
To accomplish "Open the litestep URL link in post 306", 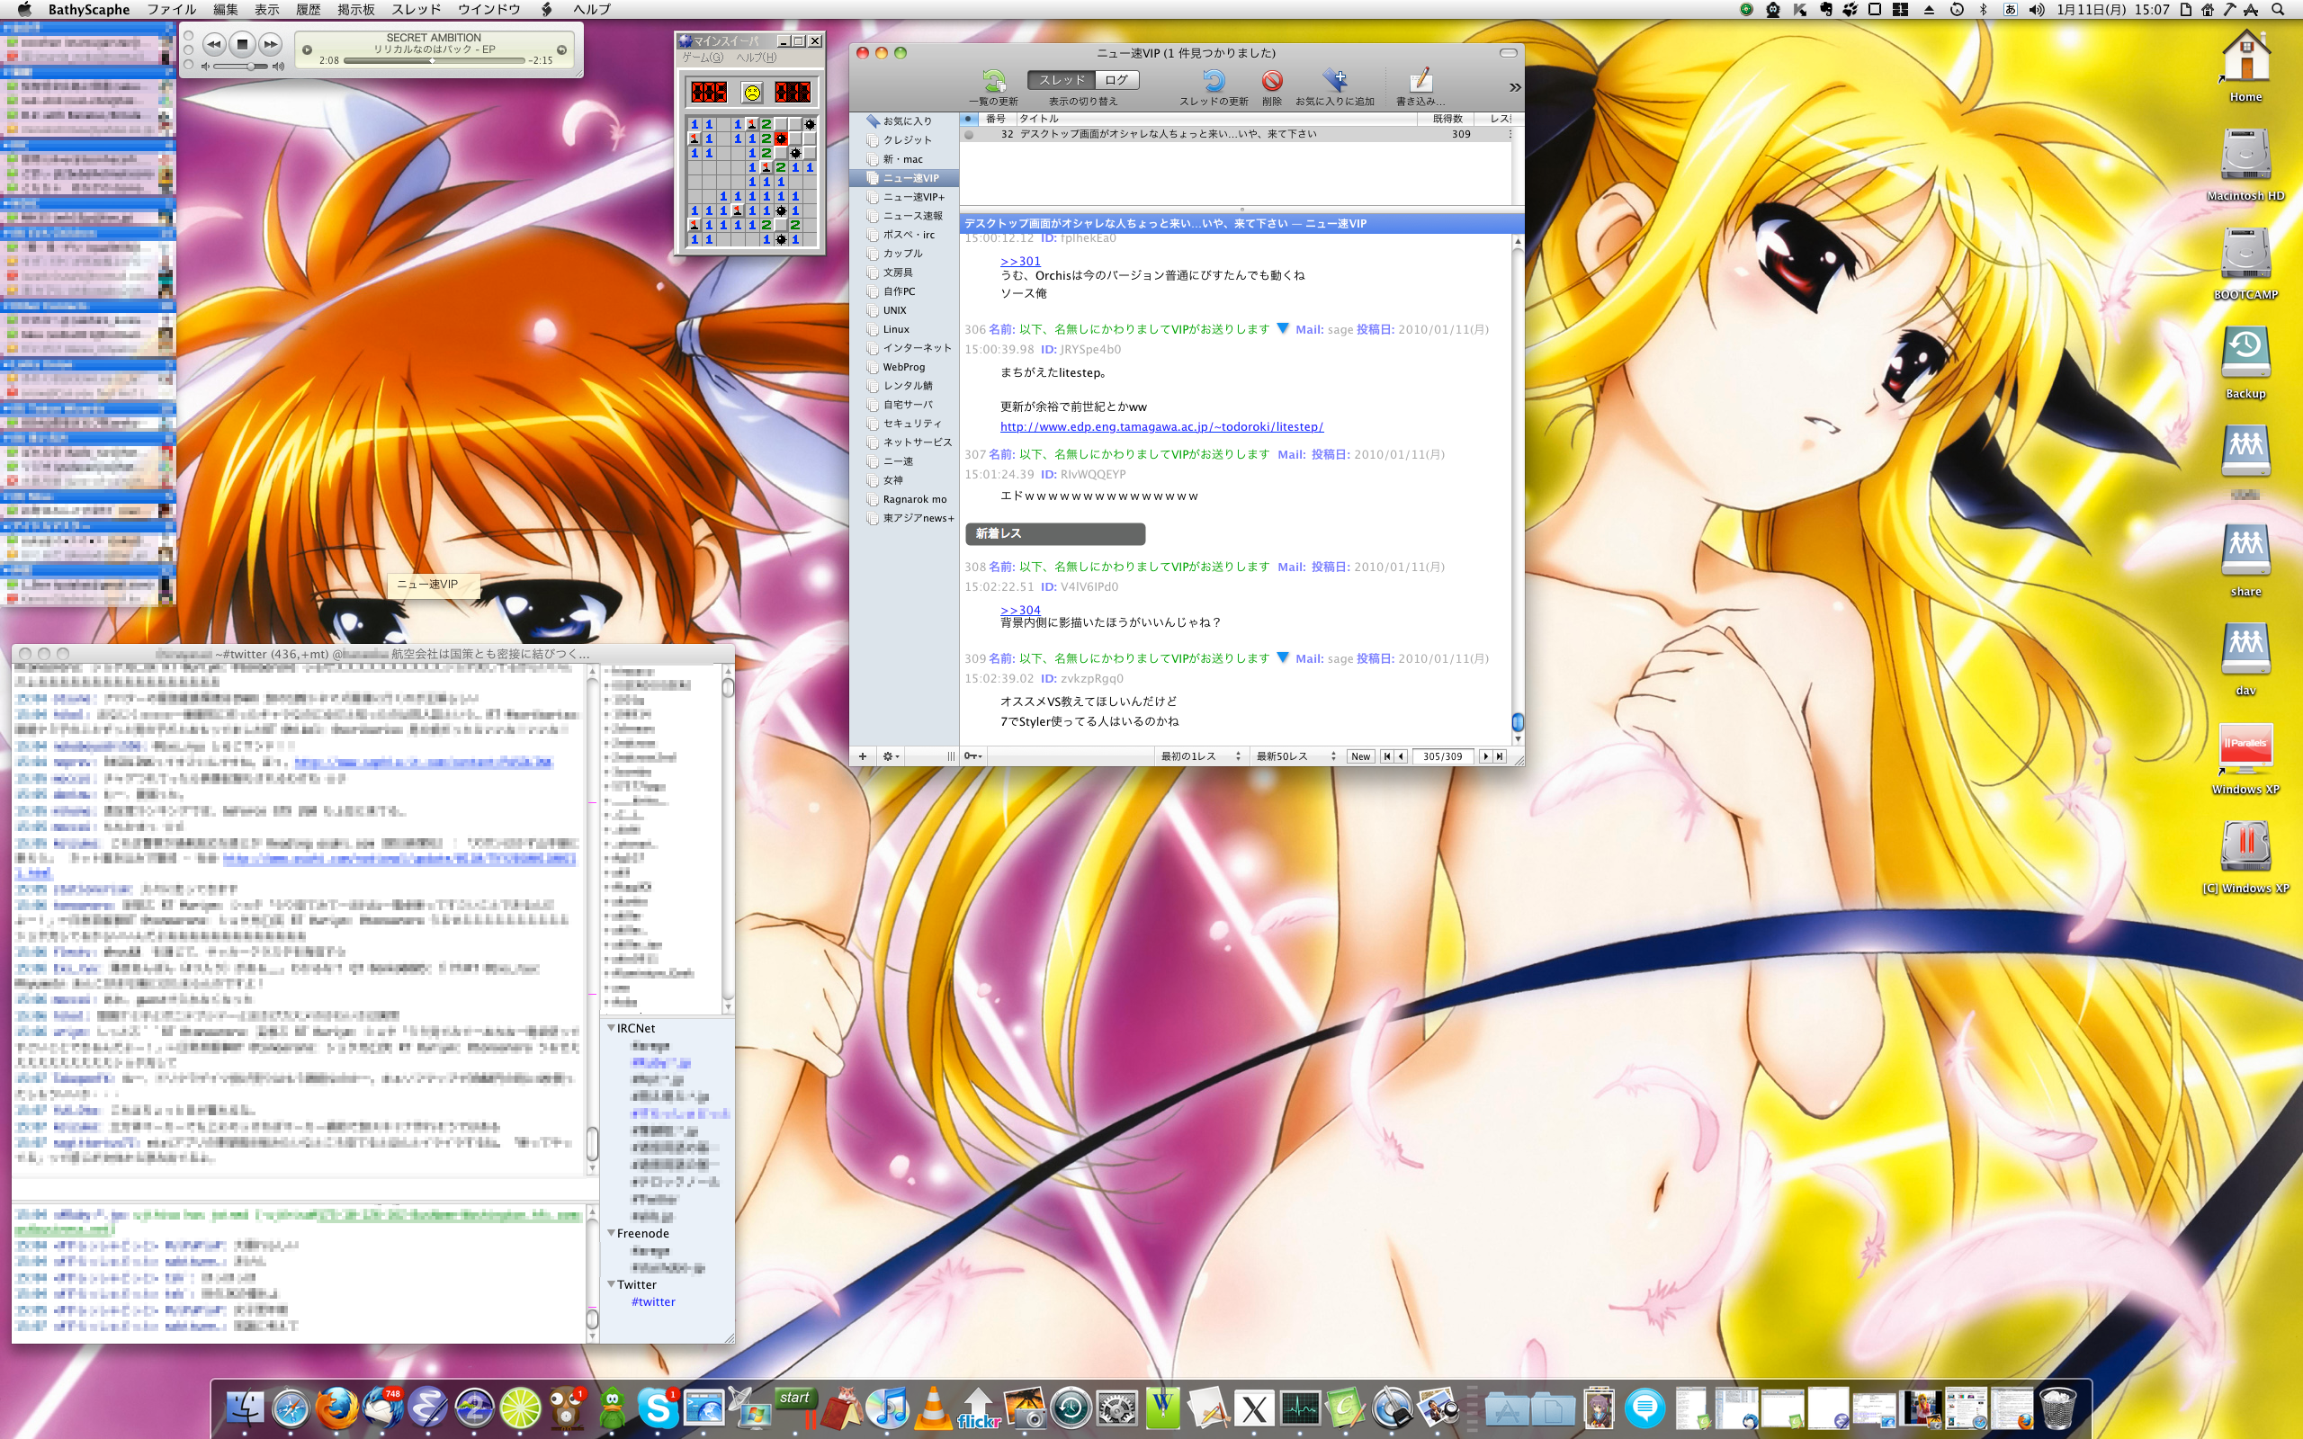I will [1161, 426].
